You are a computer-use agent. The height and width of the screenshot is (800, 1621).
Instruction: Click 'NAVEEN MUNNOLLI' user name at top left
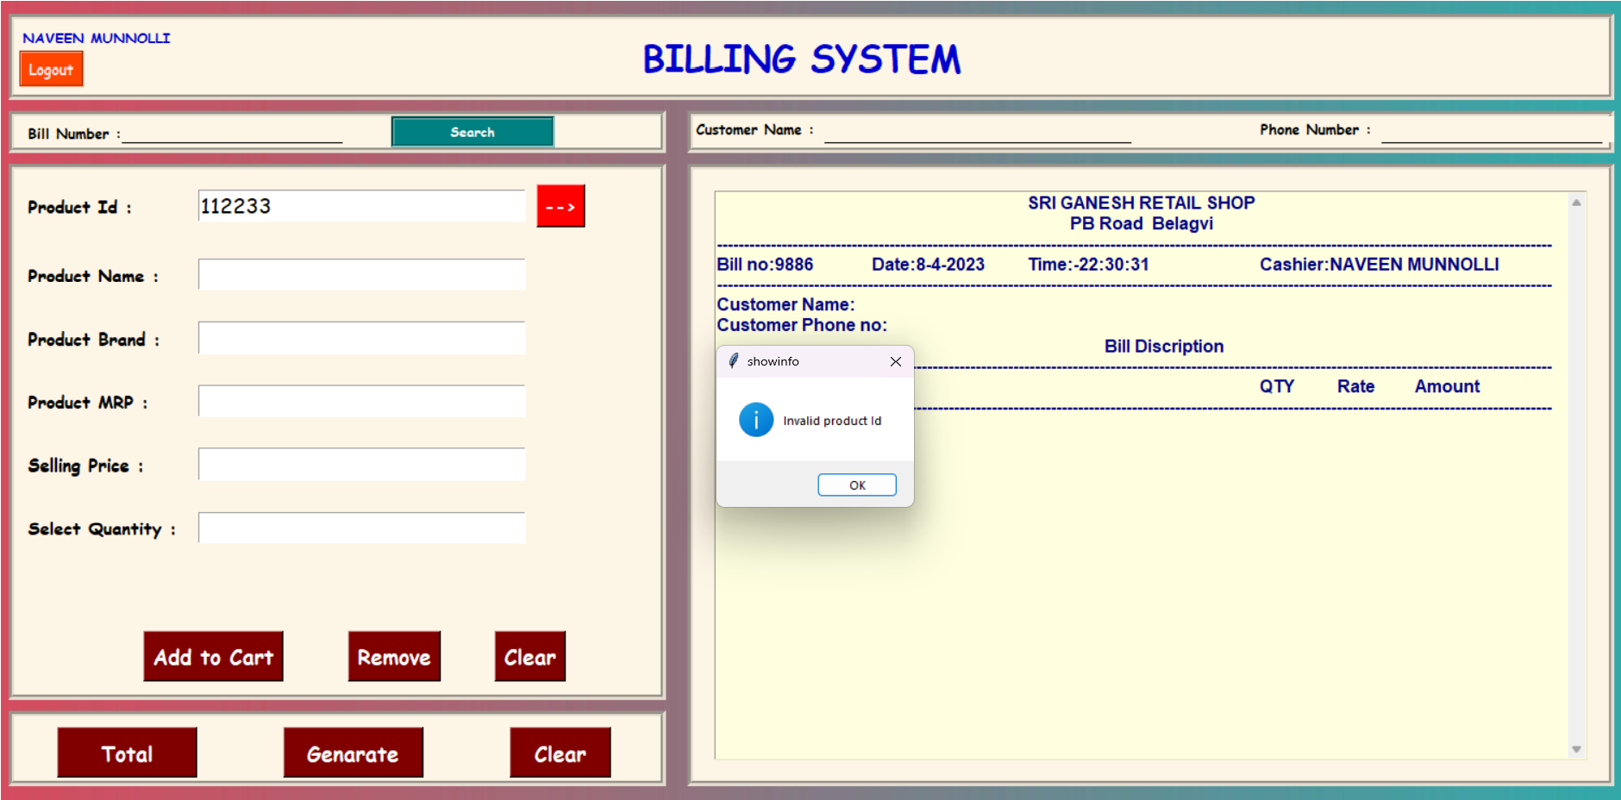(x=97, y=38)
